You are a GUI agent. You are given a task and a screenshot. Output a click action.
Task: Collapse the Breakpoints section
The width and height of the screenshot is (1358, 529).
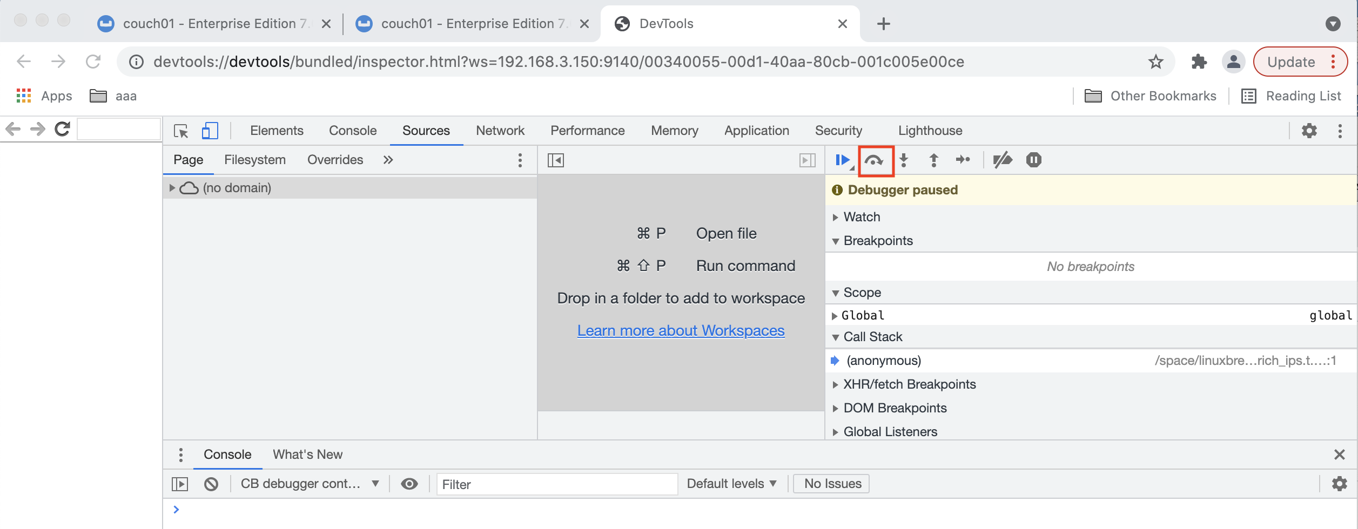(878, 241)
